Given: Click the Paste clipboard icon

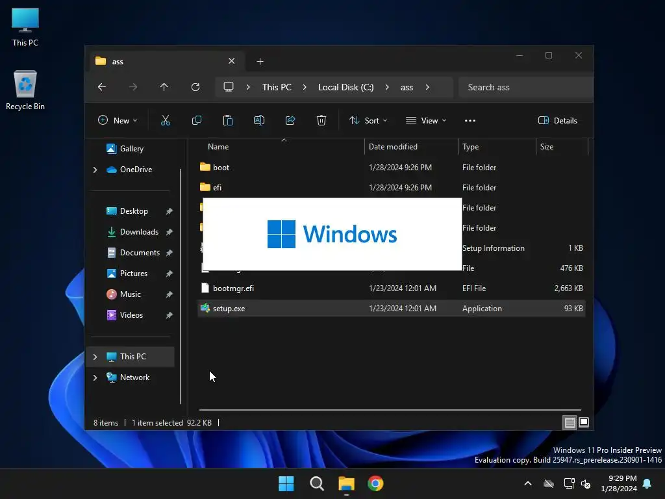Looking at the screenshot, I should [x=228, y=120].
